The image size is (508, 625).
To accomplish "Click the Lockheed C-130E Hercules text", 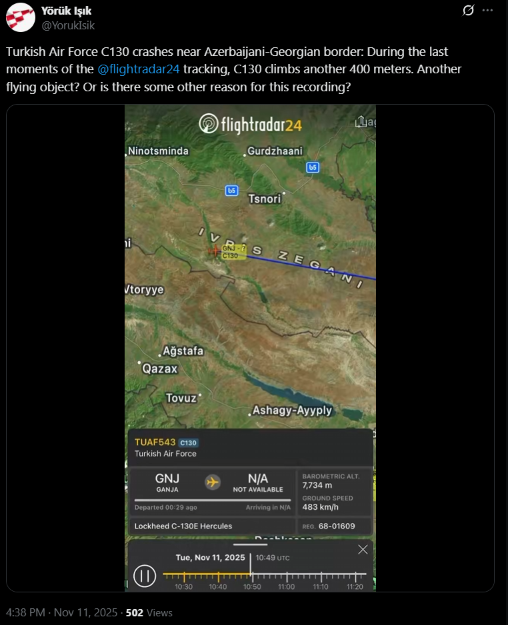I will [183, 526].
